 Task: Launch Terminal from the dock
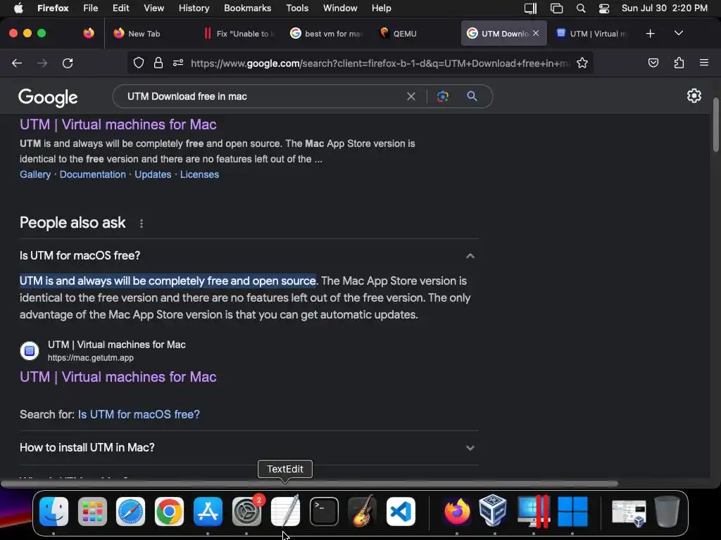(324, 512)
